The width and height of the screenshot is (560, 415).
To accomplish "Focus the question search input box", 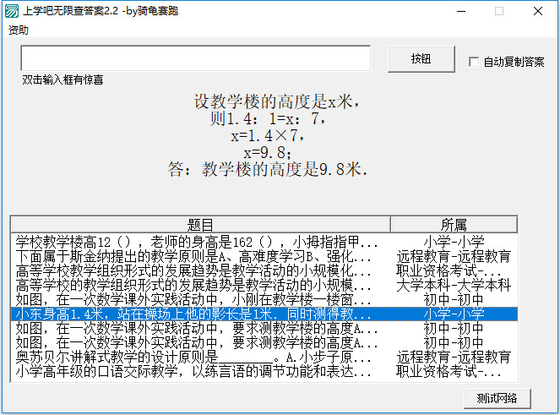I will (x=195, y=57).
